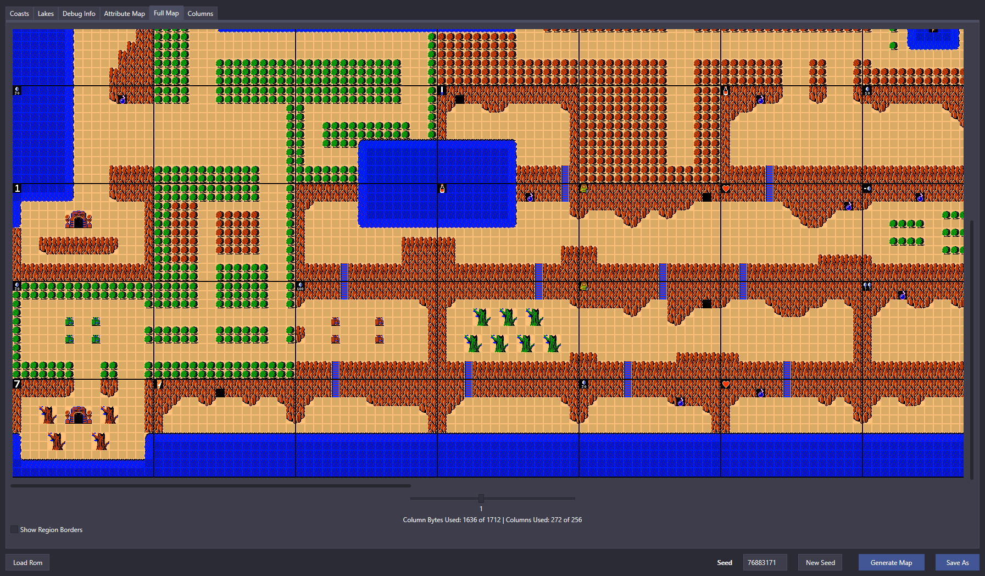Click the red potion icon in the top rock row
This screenshot has height=576, width=985.
click(725, 91)
